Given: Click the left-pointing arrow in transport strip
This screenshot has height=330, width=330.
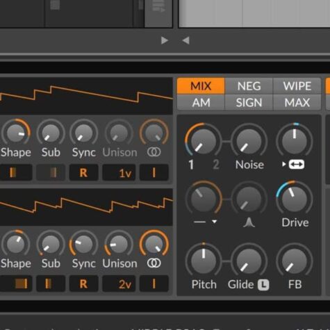Looking at the screenshot, I should point(186,40).
